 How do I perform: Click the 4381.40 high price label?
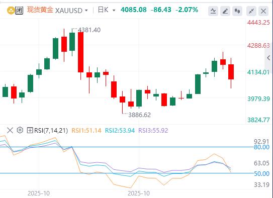[89, 30]
